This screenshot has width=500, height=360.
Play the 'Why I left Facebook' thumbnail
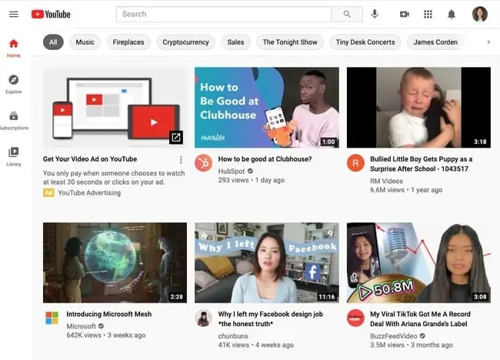266,262
